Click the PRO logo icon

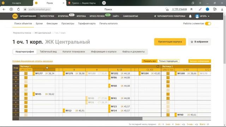click(15, 16)
